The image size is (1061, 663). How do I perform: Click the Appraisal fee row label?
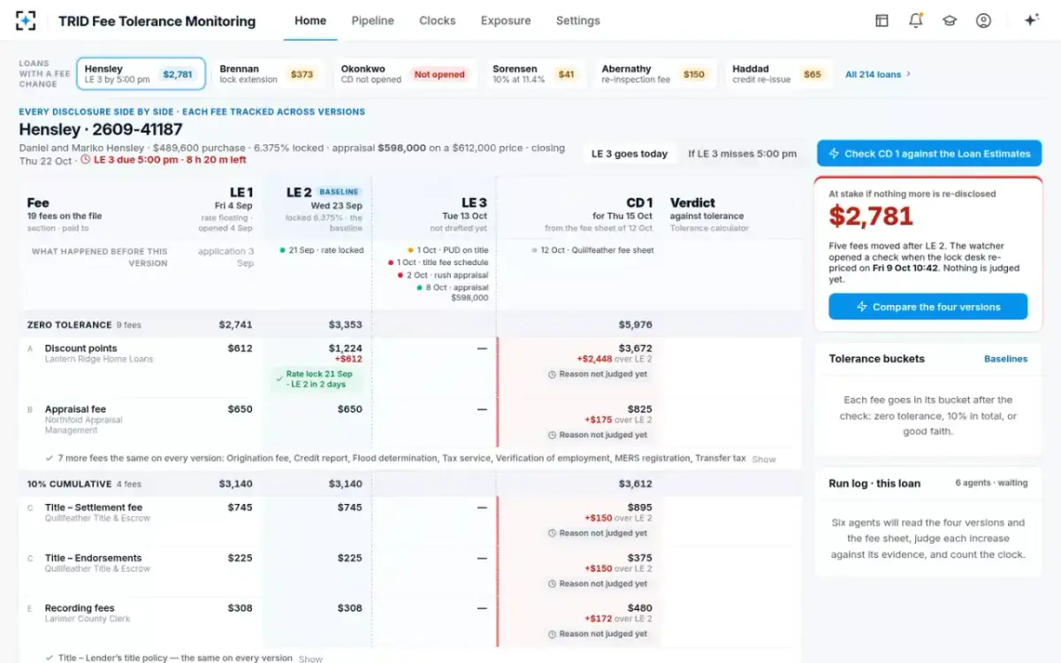pyautogui.click(x=75, y=409)
